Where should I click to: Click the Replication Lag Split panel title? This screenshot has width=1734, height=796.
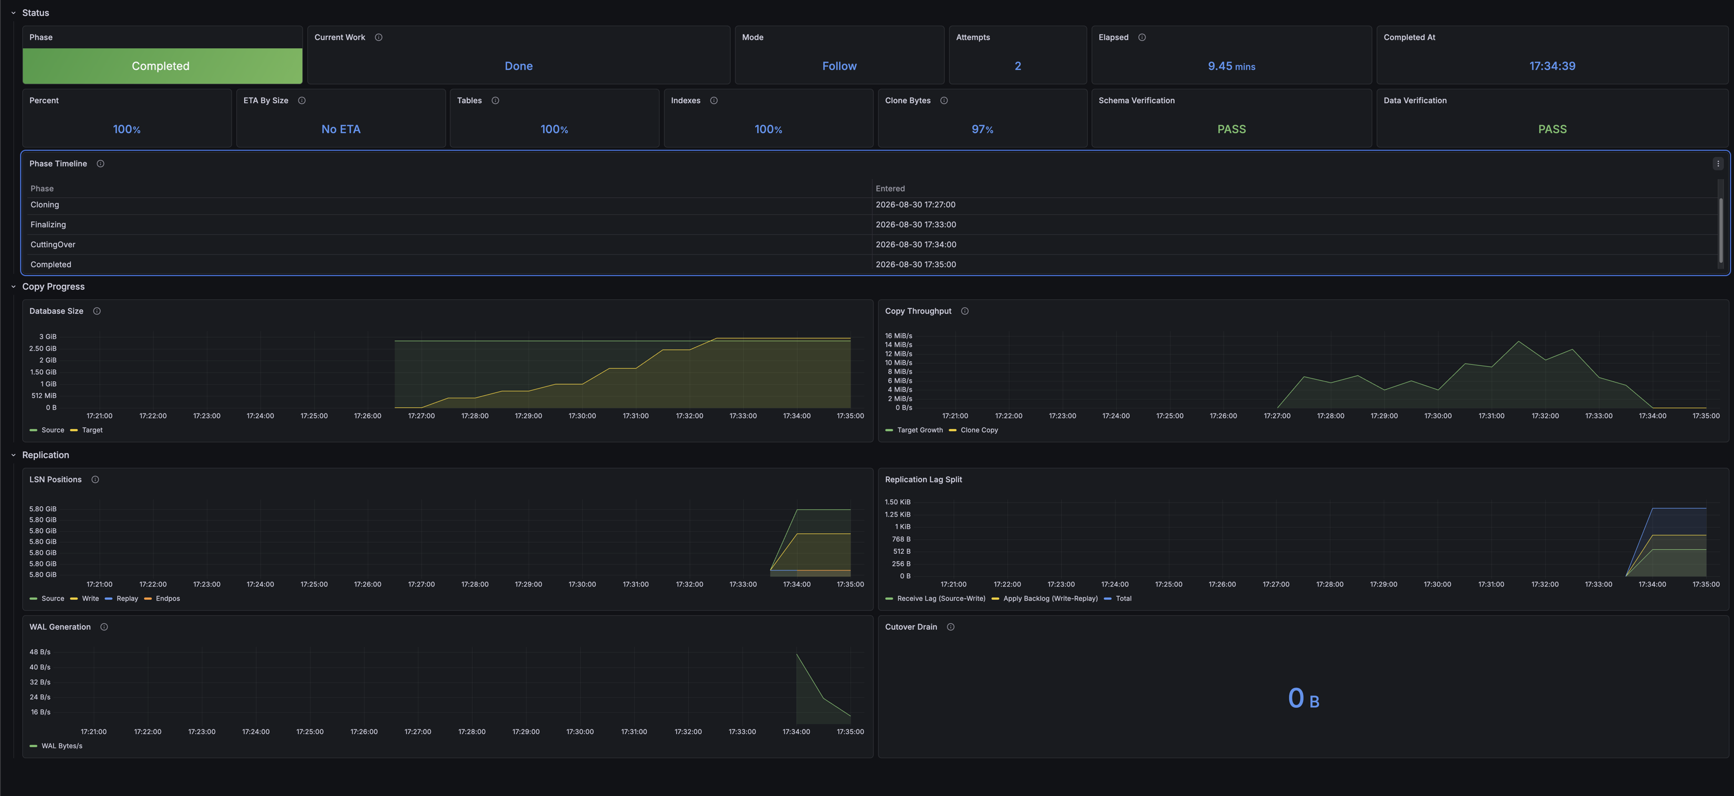(x=923, y=479)
